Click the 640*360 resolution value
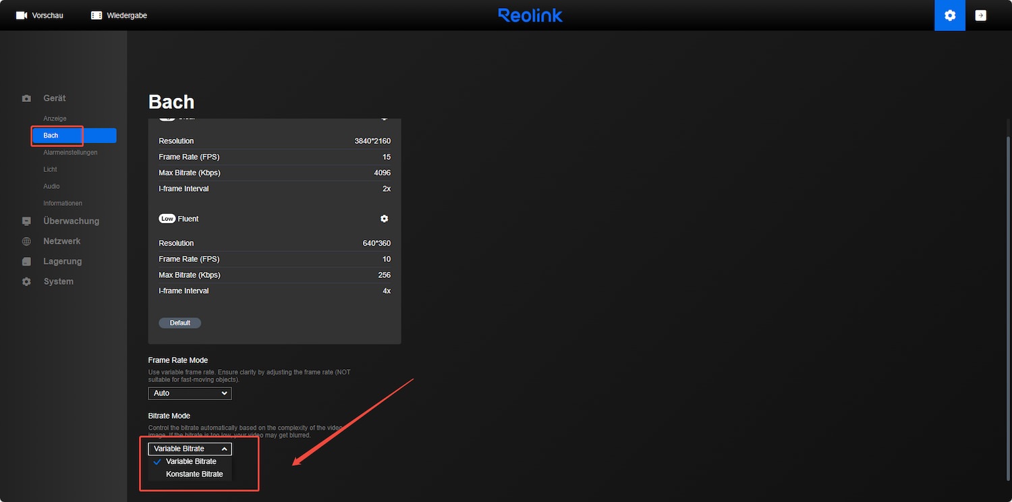Viewport: 1012px width, 502px height. pos(376,244)
